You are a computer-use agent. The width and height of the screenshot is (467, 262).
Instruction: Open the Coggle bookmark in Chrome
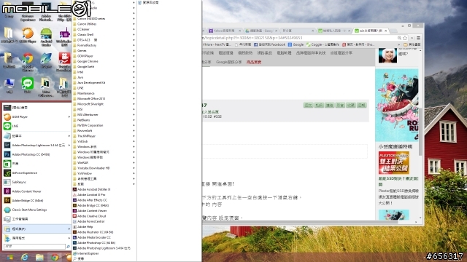tap(323, 44)
